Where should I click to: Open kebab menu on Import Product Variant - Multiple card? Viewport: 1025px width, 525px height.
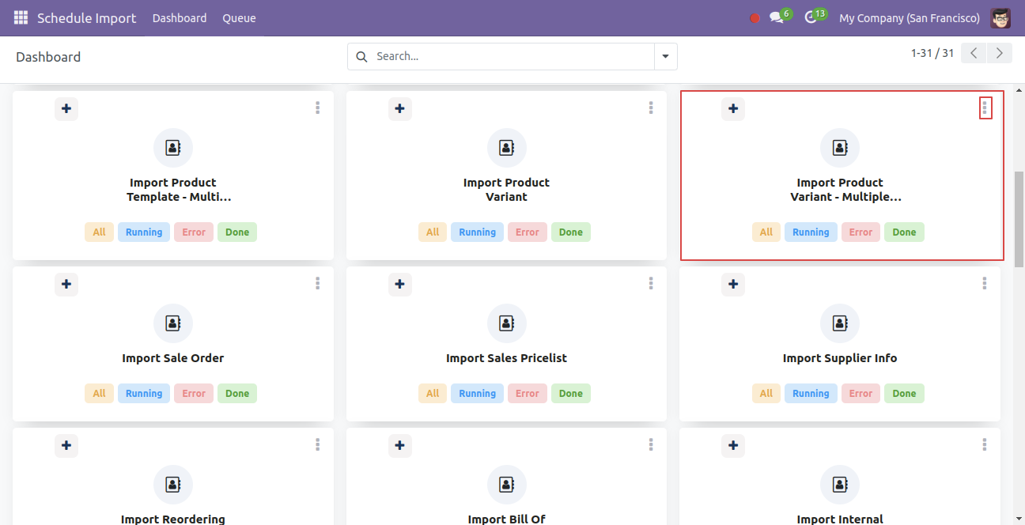coord(985,108)
